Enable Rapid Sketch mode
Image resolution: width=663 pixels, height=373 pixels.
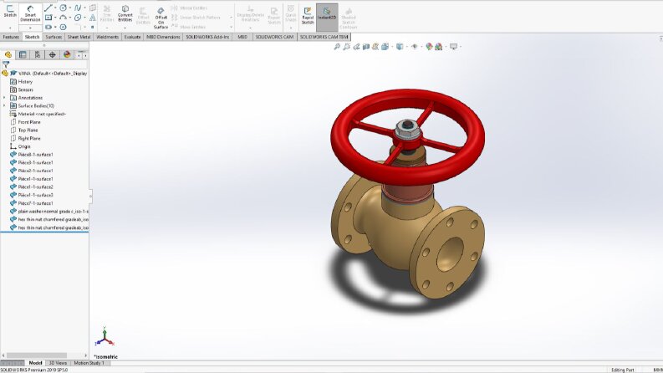pyautogui.click(x=308, y=16)
